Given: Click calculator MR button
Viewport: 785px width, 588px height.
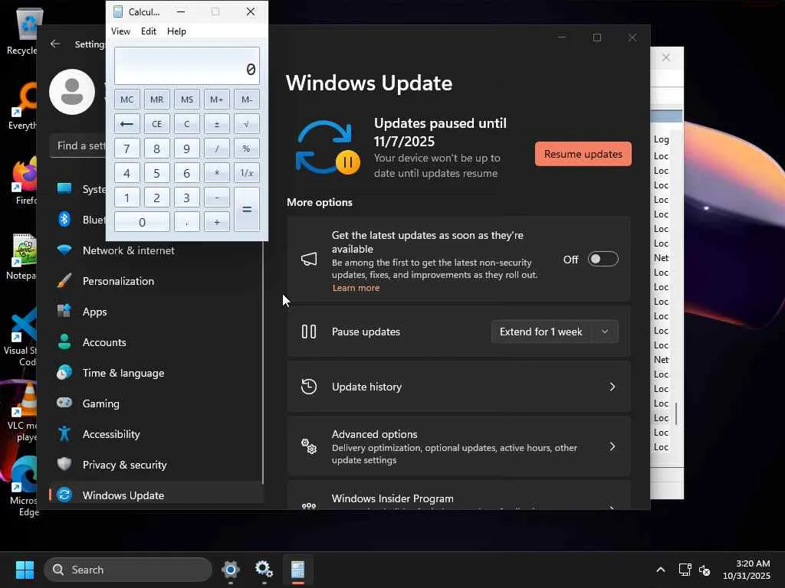Looking at the screenshot, I should pos(156,99).
